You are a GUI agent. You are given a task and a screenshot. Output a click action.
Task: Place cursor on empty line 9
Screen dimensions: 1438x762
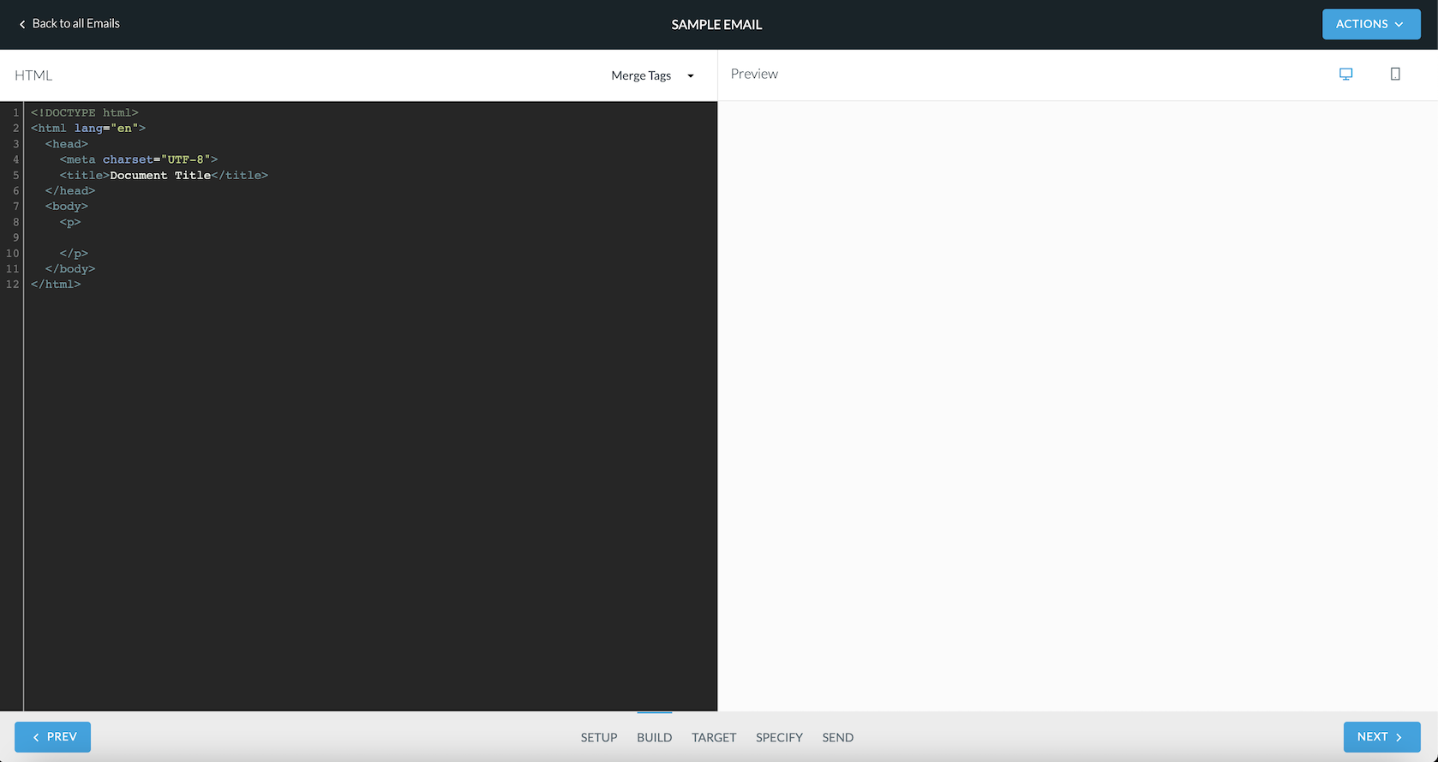pos(370,237)
